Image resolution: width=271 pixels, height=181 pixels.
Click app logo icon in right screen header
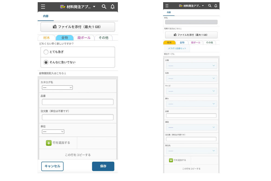(180, 6)
